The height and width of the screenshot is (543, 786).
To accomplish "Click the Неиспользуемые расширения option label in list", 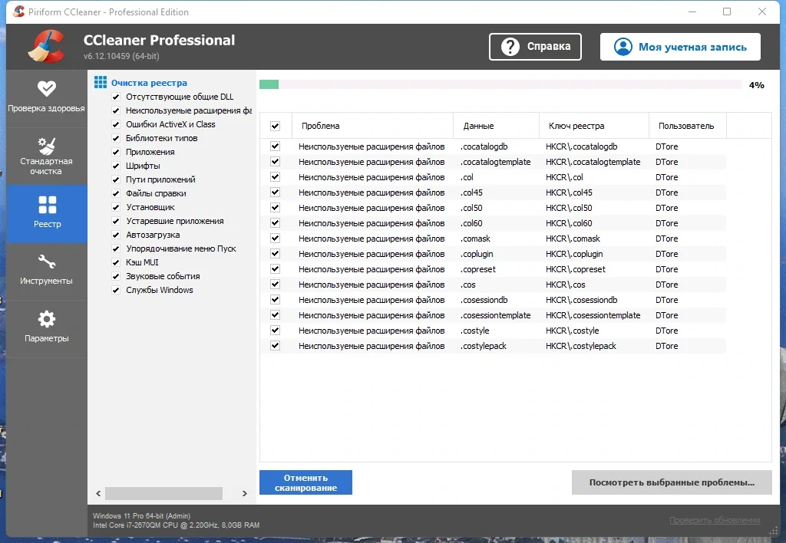I will coord(189,110).
